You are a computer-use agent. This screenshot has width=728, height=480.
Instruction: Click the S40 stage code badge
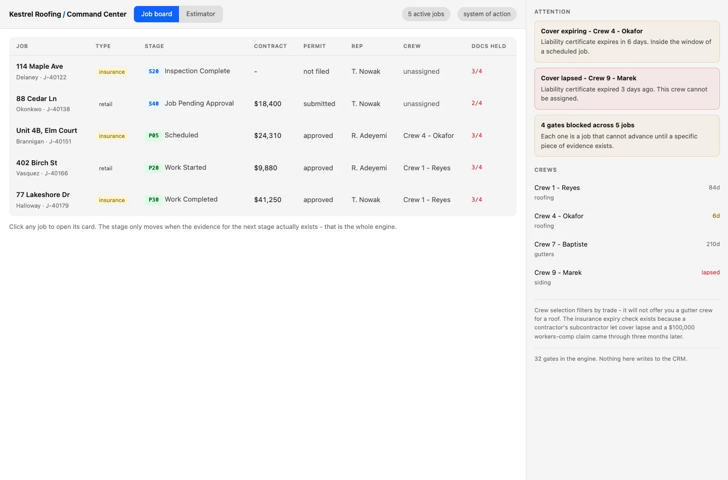[x=154, y=104]
